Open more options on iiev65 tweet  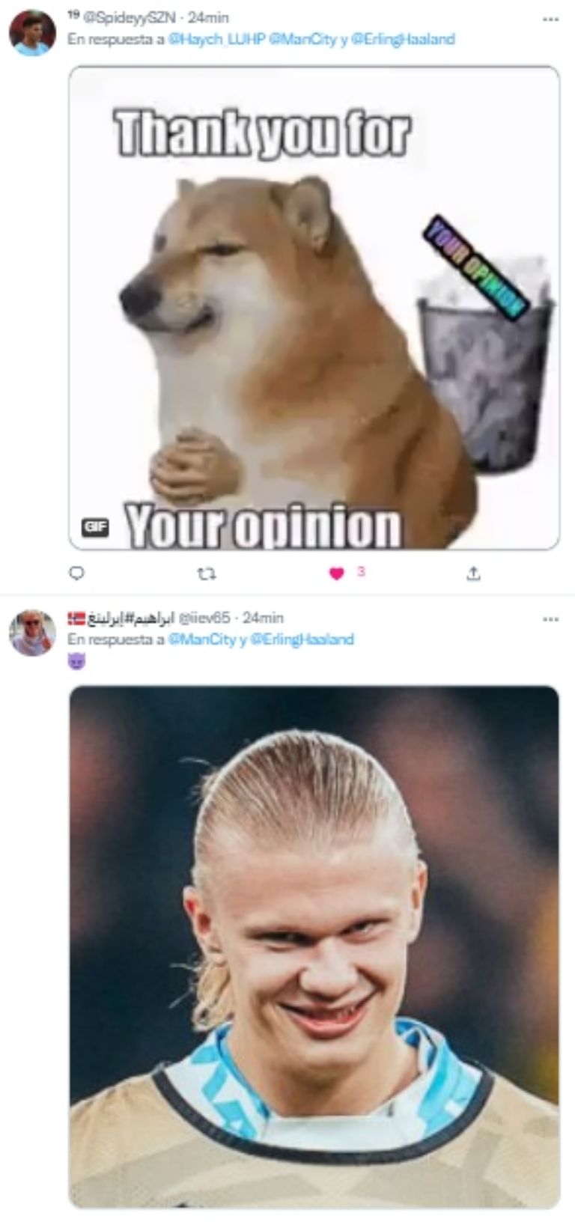pyautogui.click(x=550, y=618)
